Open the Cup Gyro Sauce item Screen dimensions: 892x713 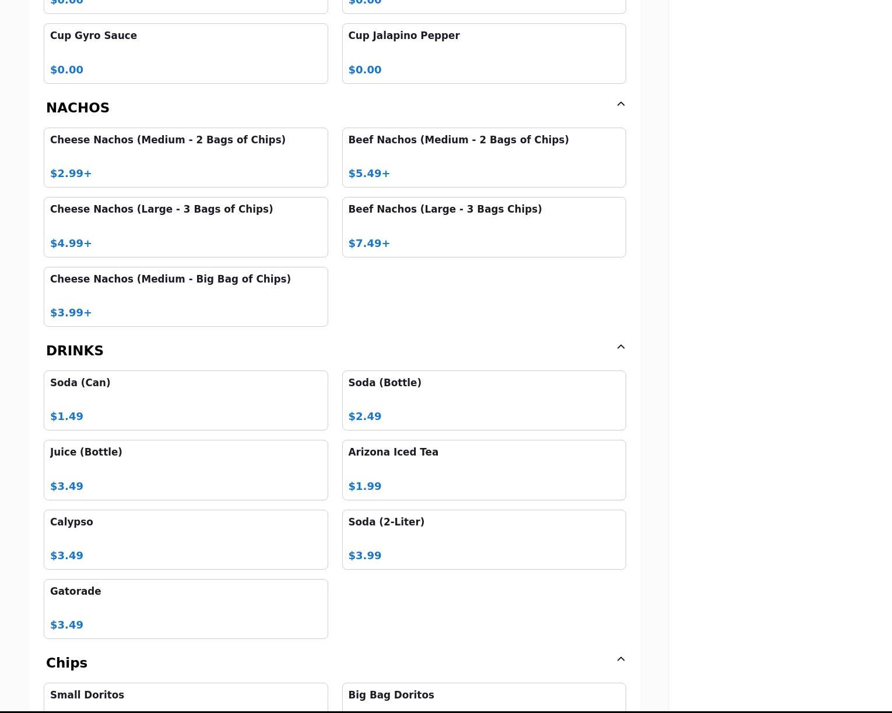click(186, 54)
